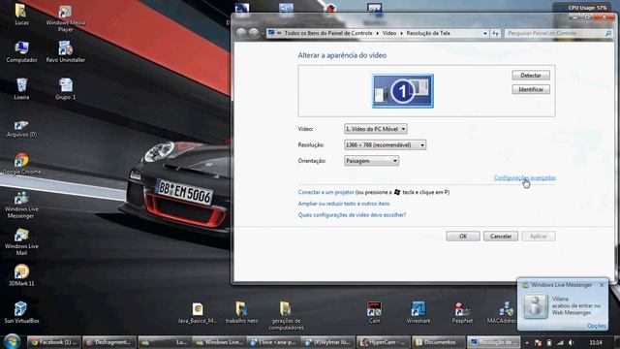620x349 pixels.
Task: Switch to Windows Live taskbar button
Action: point(219,342)
